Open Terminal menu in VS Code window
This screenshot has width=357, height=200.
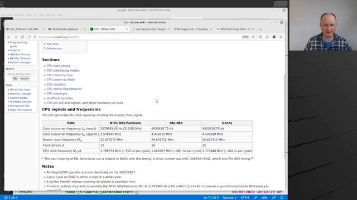pos(50,15)
